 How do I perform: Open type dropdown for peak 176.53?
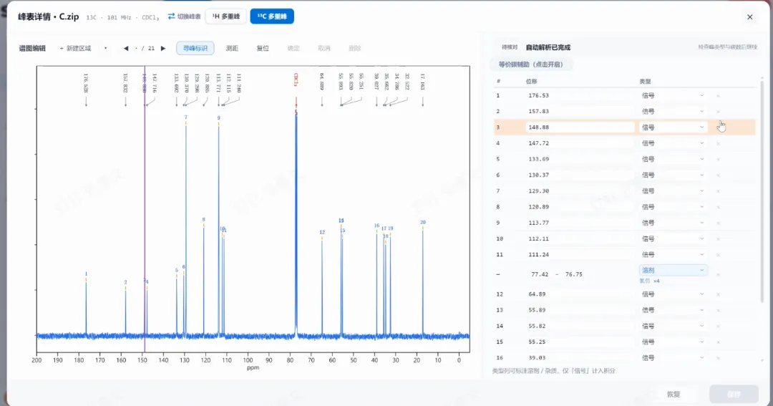[x=673, y=96]
